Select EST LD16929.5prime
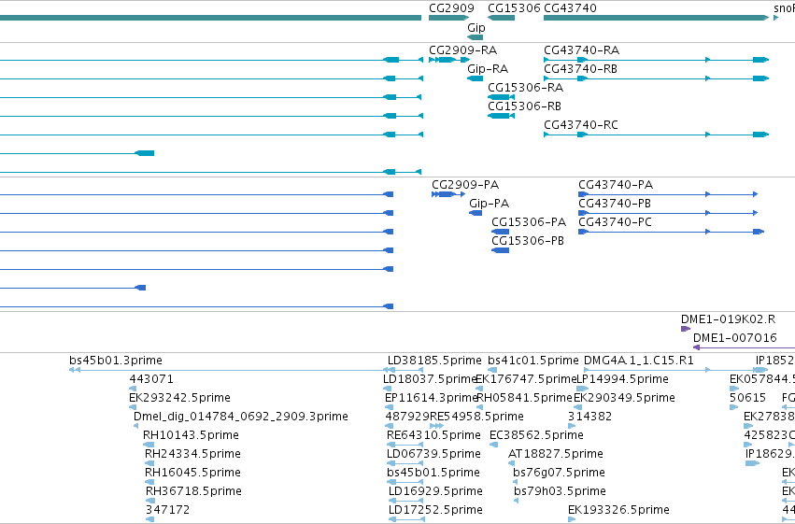Screen dimensions: 795x524 pyautogui.click(x=435, y=491)
